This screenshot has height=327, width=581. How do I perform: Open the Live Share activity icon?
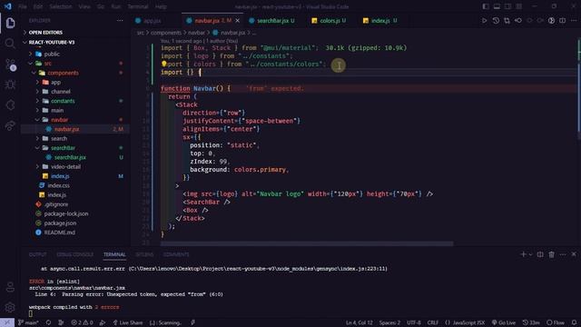tap(10, 125)
